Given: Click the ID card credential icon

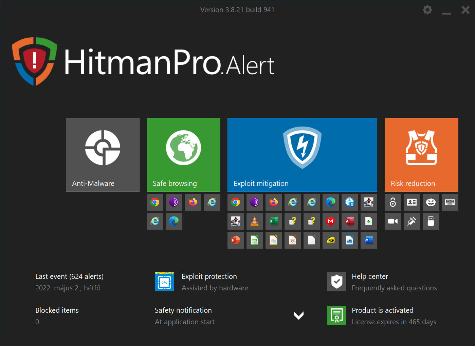Looking at the screenshot, I should pyautogui.click(x=412, y=202).
